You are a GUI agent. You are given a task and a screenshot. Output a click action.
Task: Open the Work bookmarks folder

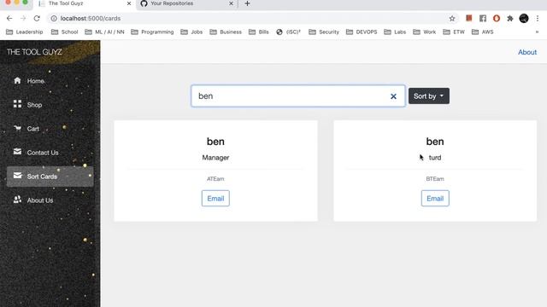pyautogui.click(x=424, y=32)
